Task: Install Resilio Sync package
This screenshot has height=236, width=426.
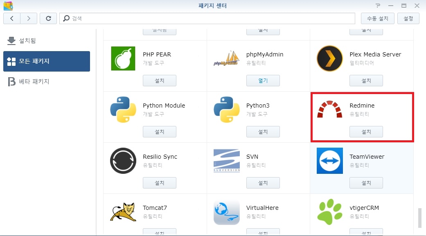Action: (160, 183)
